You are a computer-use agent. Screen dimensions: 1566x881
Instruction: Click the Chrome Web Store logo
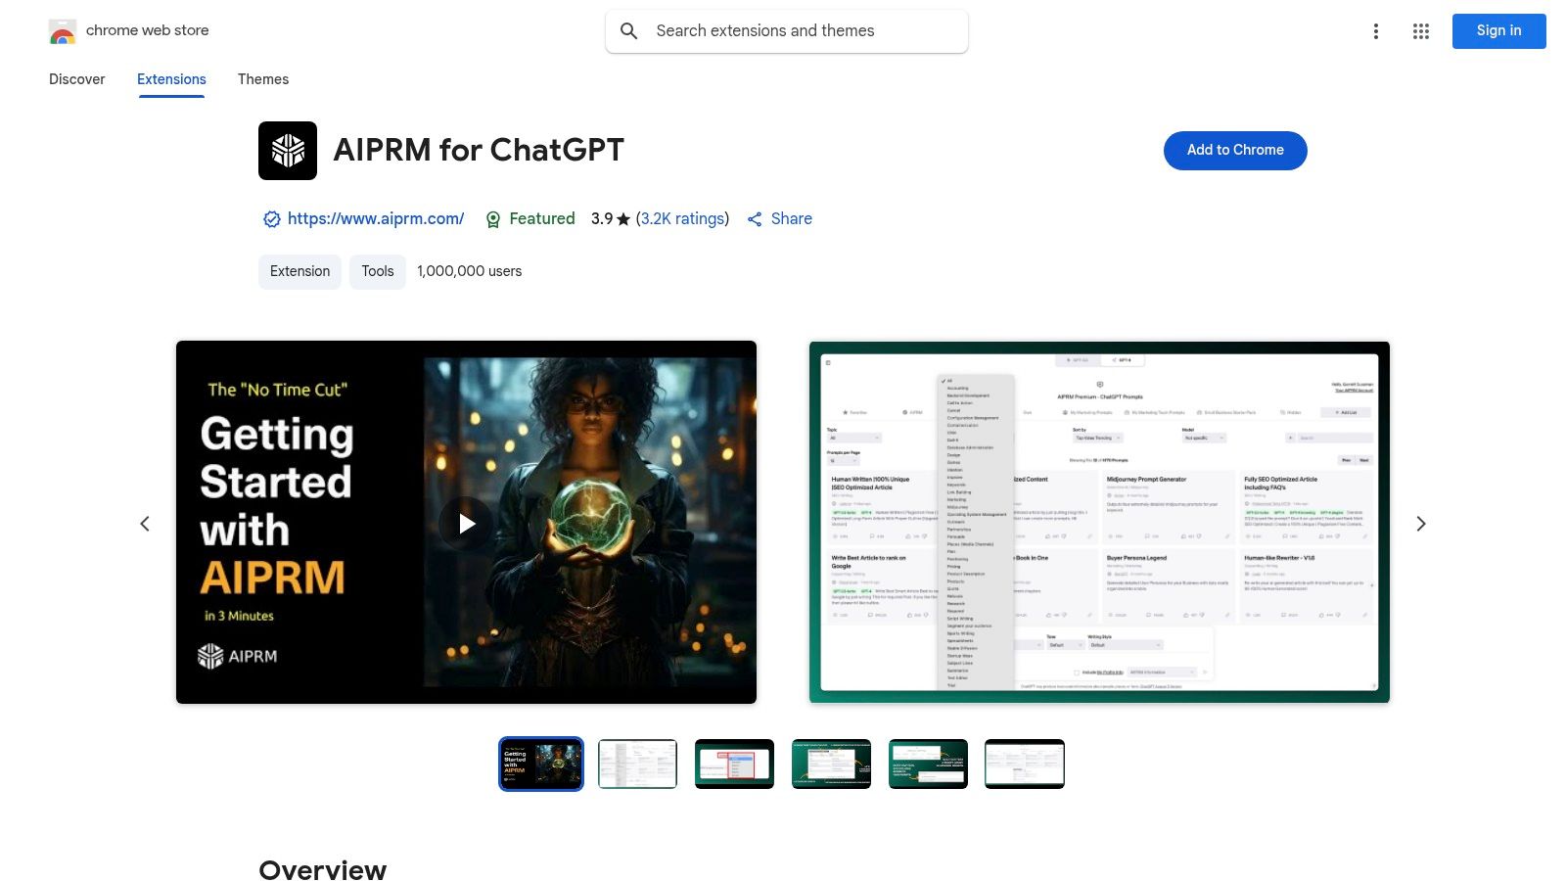click(x=63, y=30)
